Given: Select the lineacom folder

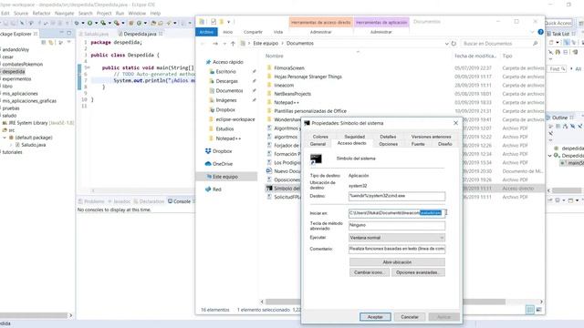Looking at the screenshot, I should [284, 85].
